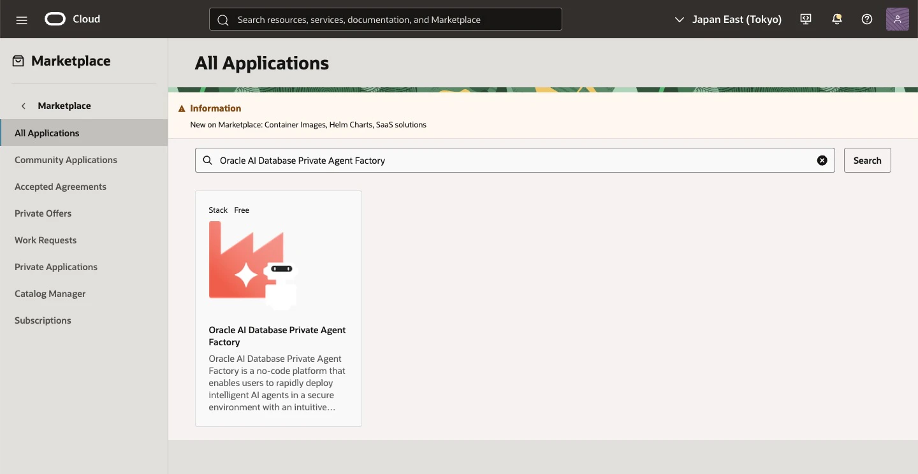
Task: Expand the Japan East (Tokyo) region selector
Action: pos(728,20)
